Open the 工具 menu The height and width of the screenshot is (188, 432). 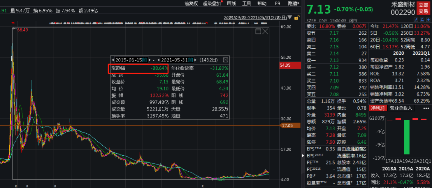246,3
